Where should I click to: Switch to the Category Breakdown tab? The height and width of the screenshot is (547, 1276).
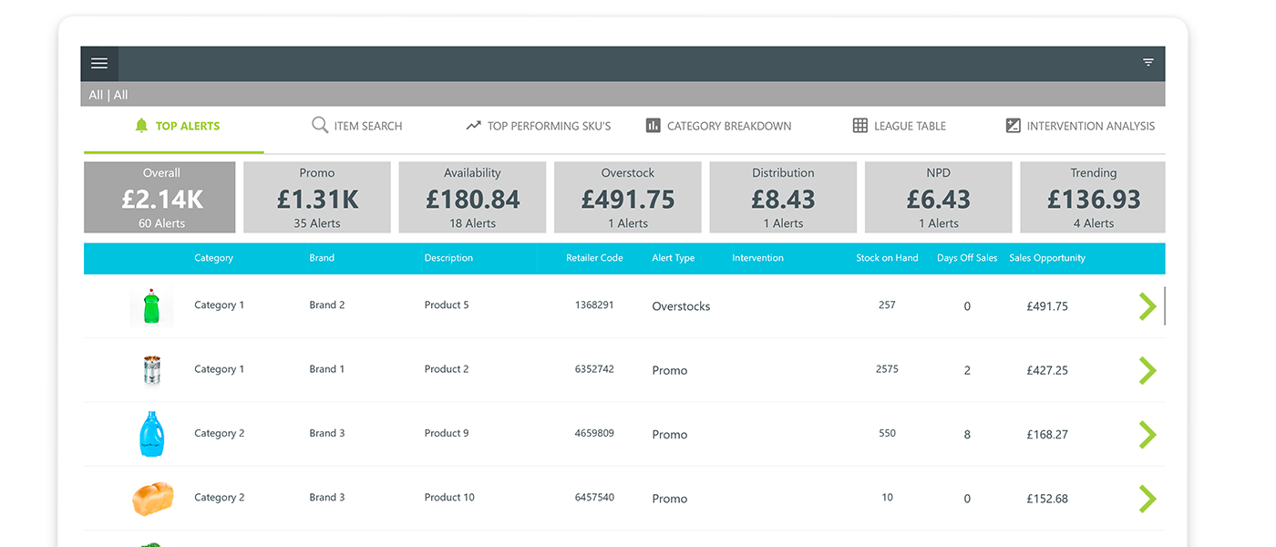[728, 126]
